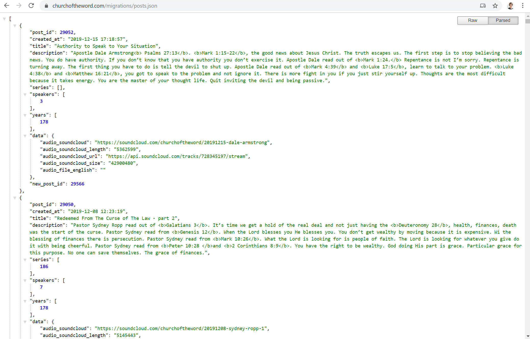The height and width of the screenshot is (339, 530).
Task: Click the created_at value "2019-12-15 17:18:57"
Action: 97,39
